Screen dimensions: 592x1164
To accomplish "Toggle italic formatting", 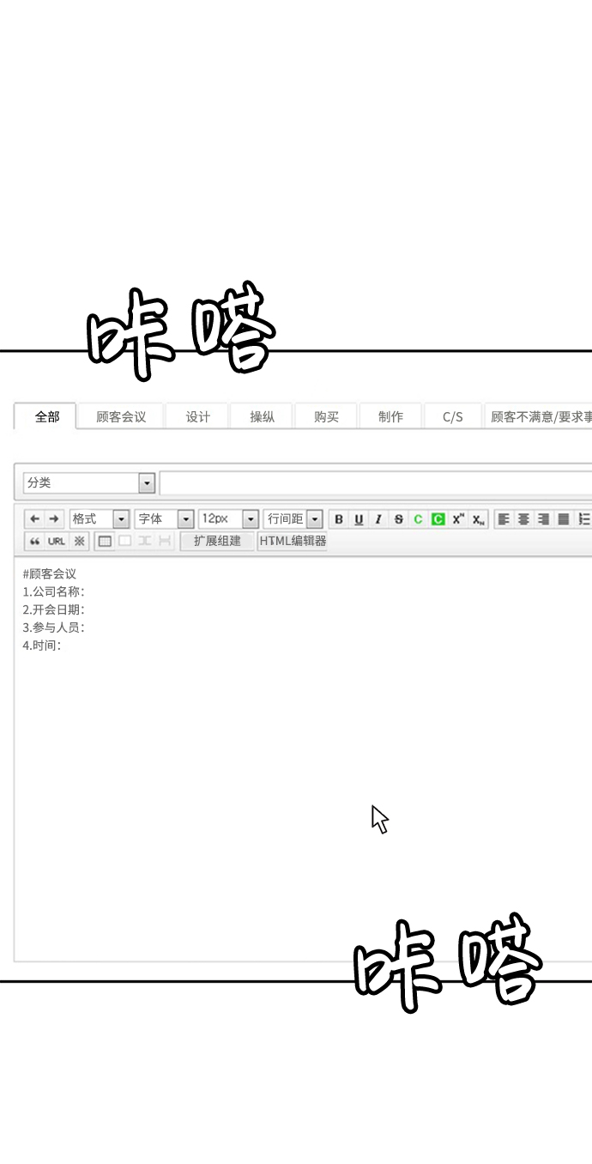I will point(378,519).
